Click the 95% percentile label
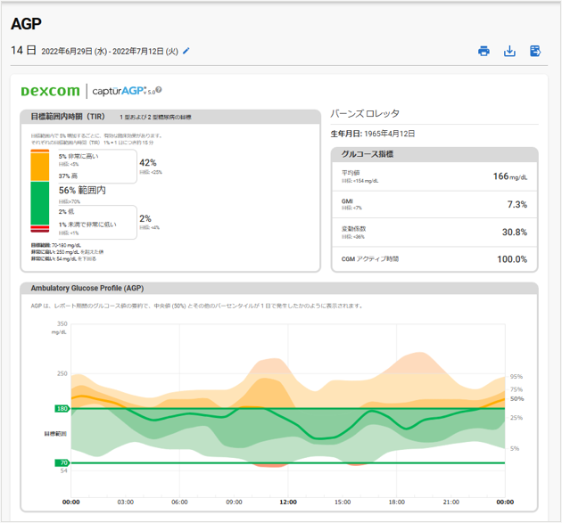This screenshot has width=562, height=523. coord(517,377)
